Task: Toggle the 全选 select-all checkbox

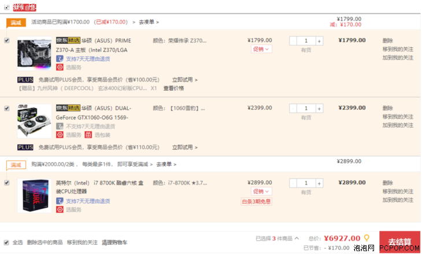Action: coord(7,242)
